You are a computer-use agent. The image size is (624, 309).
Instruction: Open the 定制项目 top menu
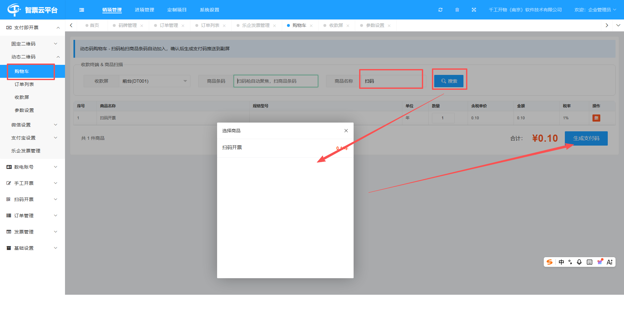click(177, 10)
